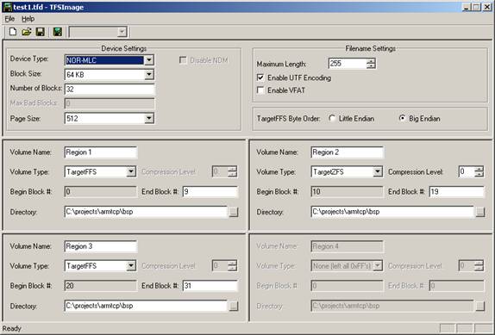This screenshot has height=335, width=495.
Task: Select Big Endian byte order
Action: click(x=402, y=119)
